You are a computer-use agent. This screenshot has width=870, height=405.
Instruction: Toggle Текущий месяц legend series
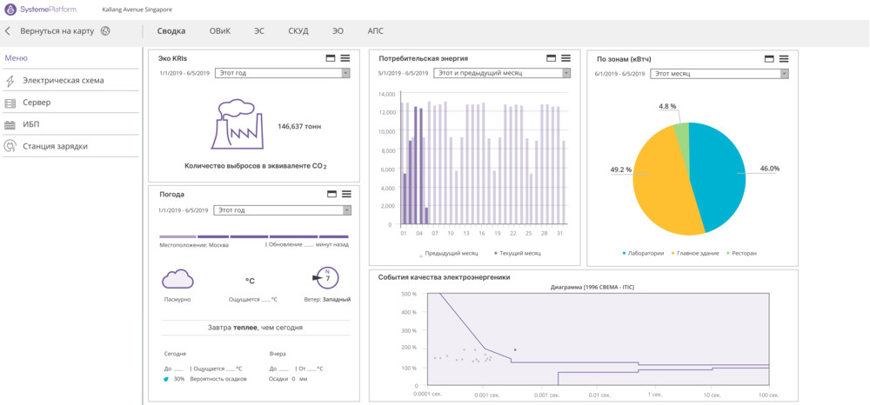(518, 254)
